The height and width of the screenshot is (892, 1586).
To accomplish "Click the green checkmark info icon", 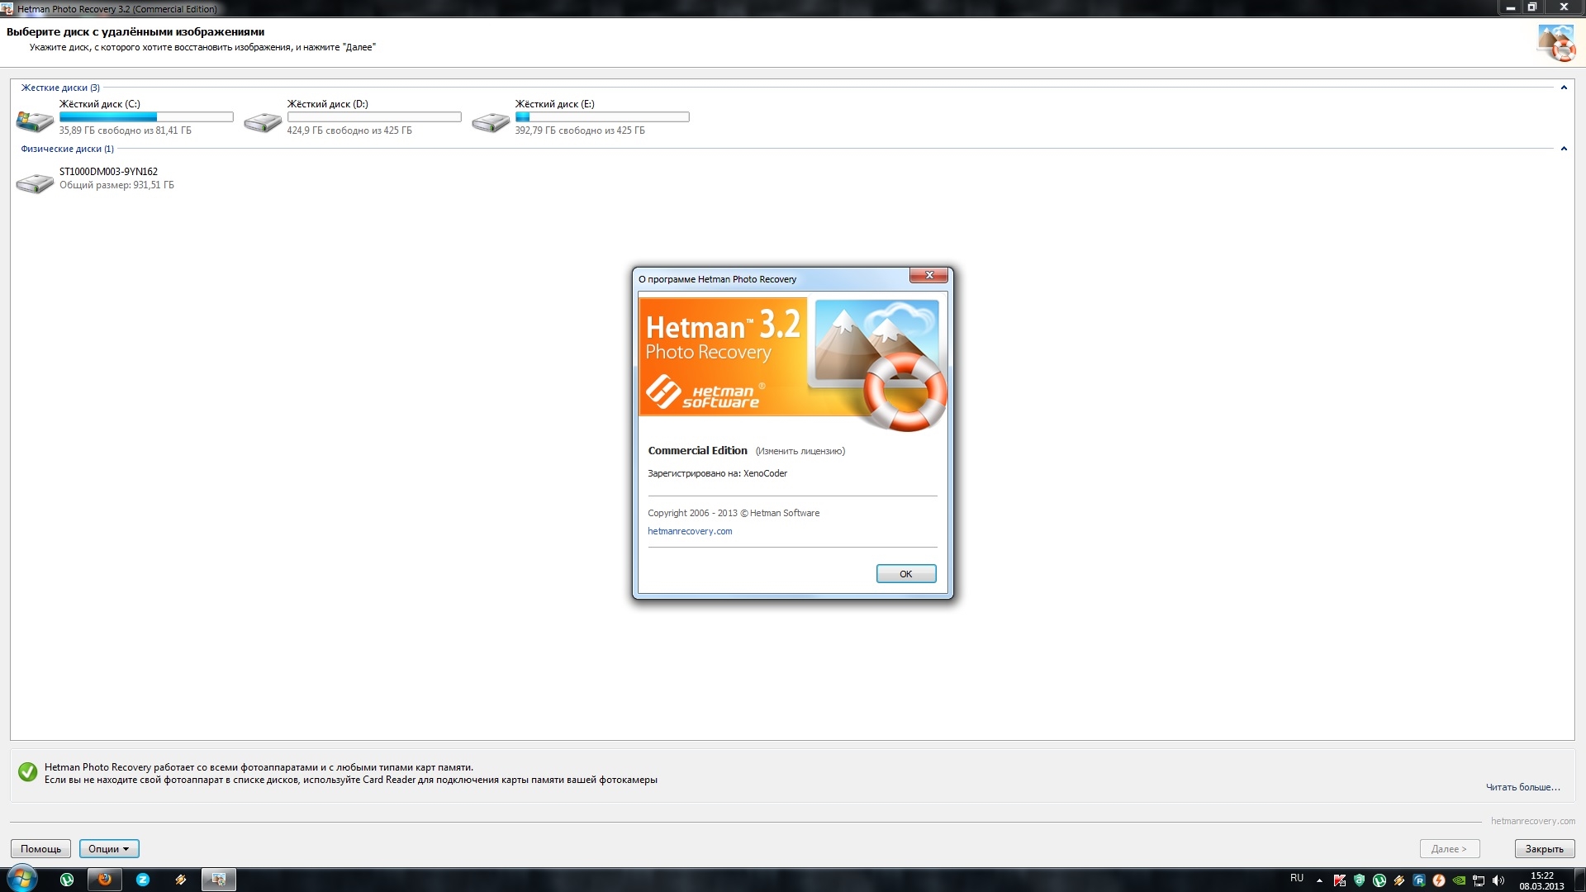I will [x=27, y=771].
